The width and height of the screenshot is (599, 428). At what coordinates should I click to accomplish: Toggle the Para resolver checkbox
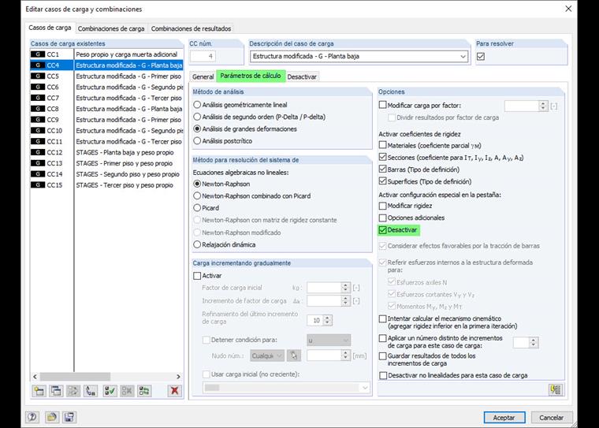[x=481, y=57]
